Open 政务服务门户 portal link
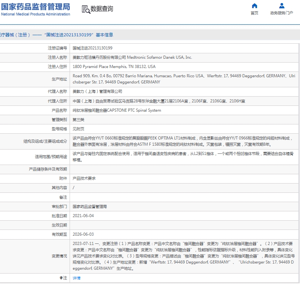The width and height of the screenshot is (300, 284). point(281,13)
